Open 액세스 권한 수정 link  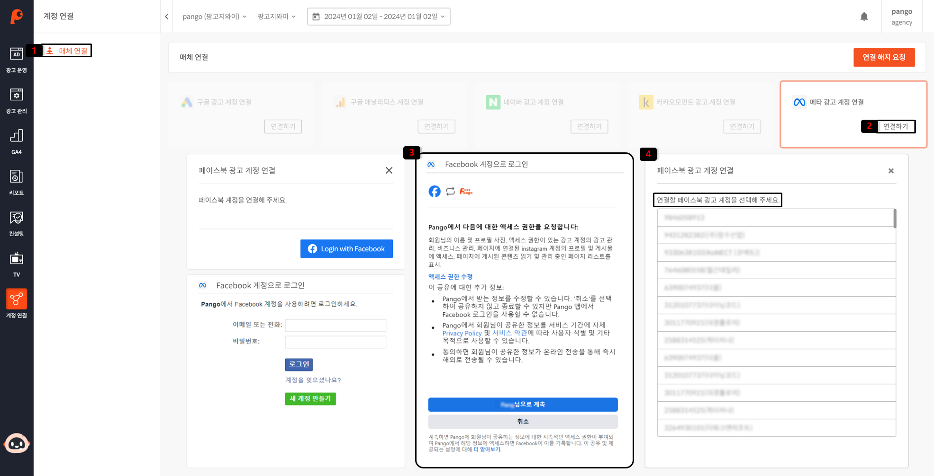click(x=450, y=277)
